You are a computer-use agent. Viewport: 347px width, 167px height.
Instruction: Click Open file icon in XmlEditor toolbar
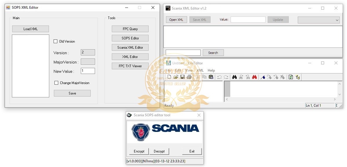tap(176, 77)
